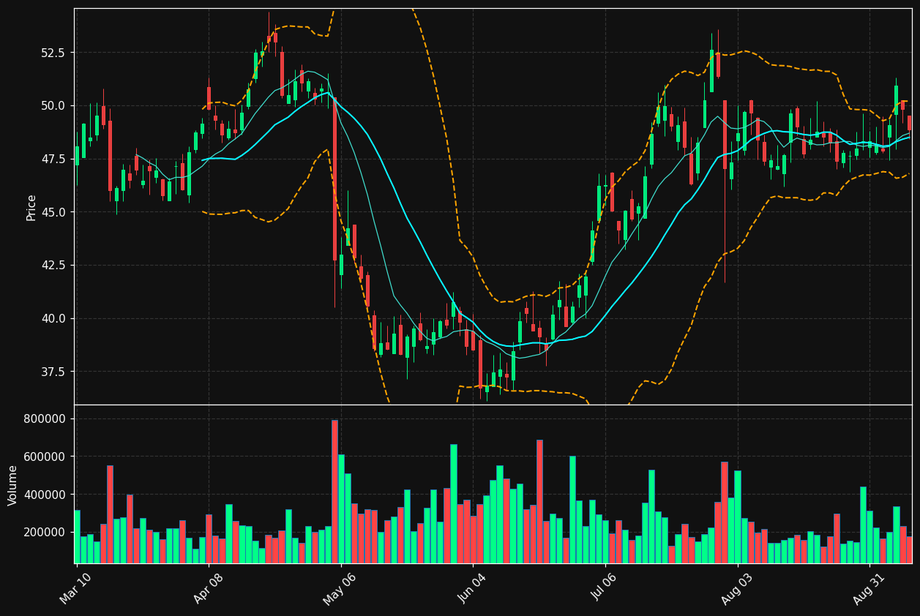The width and height of the screenshot is (920, 616).
Task: Click the Volume axis title
Action: click(x=13, y=485)
